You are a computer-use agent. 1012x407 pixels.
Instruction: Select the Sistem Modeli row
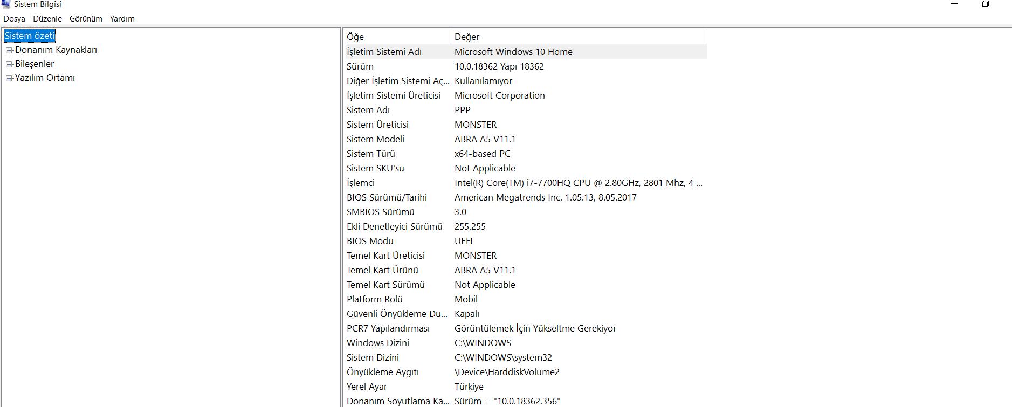coord(525,139)
